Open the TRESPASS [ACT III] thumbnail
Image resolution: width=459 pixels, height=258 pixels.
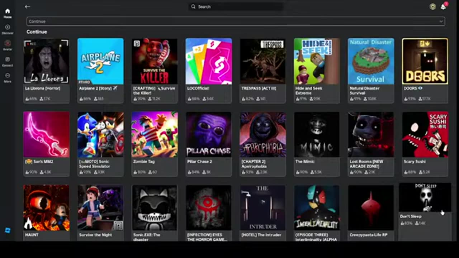coord(263,61)
